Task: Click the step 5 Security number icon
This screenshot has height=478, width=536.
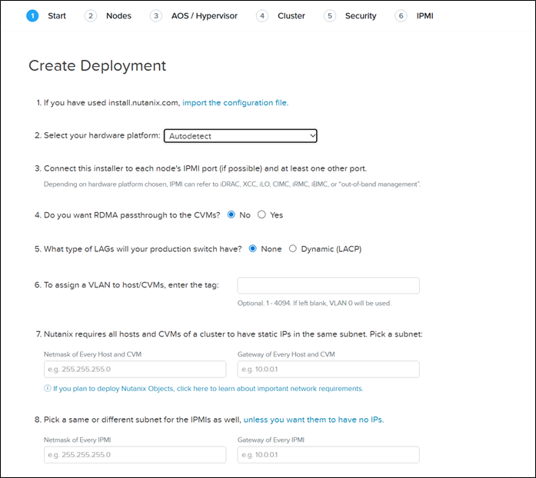Action: (x=330, y=15)
